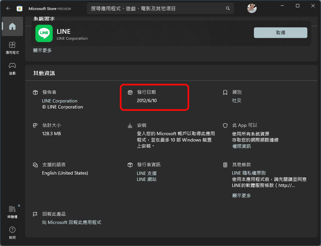Open the Apps section (應用程式) in sidebar
Image resolution: width=321 pixels, height=246 pixels.
(x=12, y=47)
